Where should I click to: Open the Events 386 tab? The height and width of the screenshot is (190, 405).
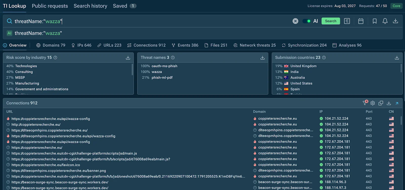click(x=185, y=45)
